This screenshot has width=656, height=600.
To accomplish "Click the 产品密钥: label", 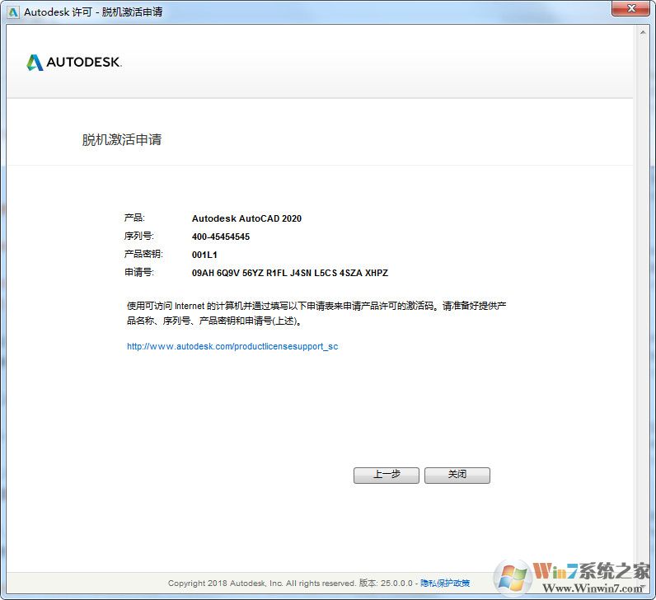I will (143, 255).
